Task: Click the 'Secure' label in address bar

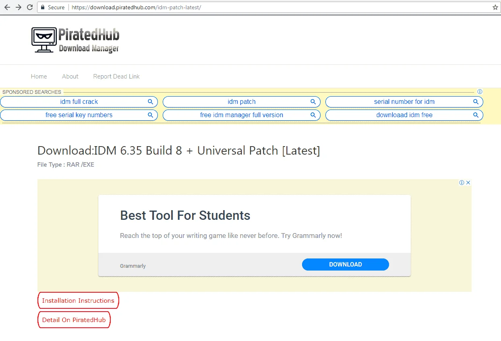Action: pos(56,7)
